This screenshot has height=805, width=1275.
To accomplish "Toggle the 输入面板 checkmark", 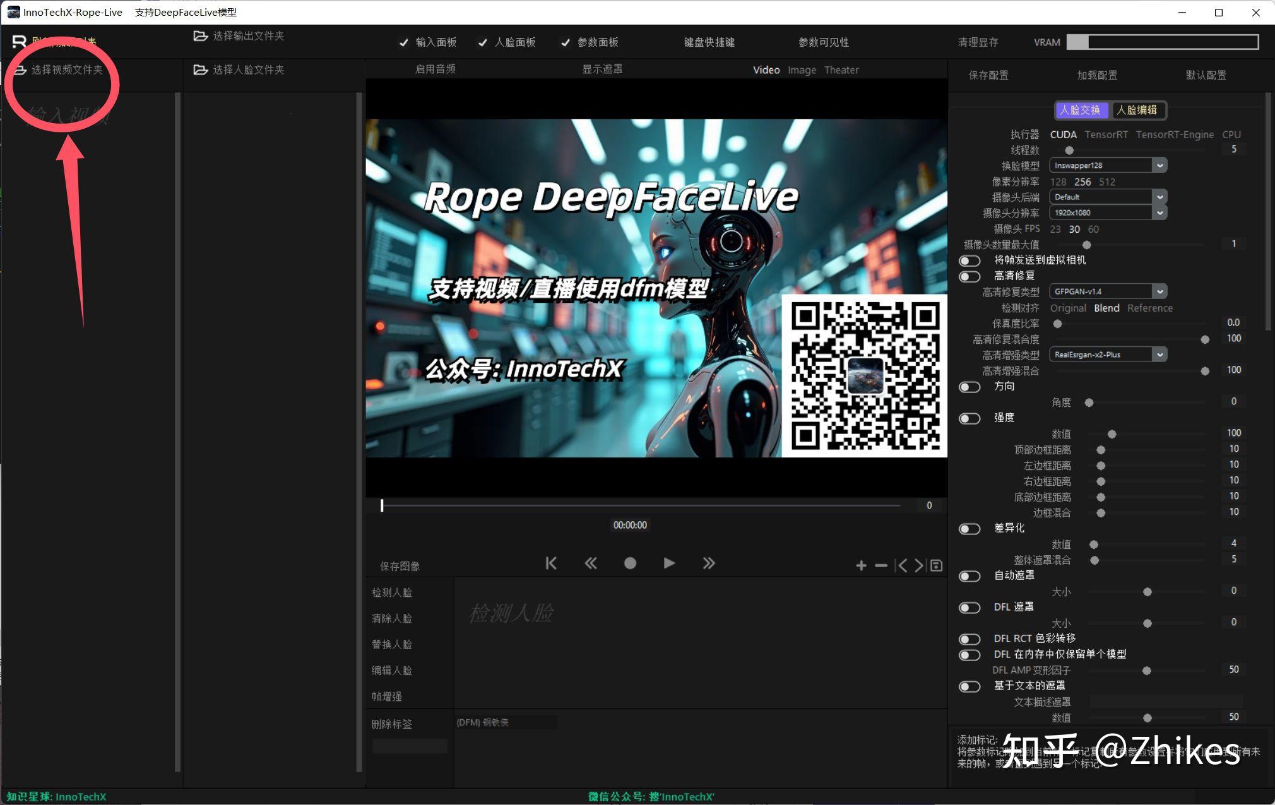I will click(403, 42).
